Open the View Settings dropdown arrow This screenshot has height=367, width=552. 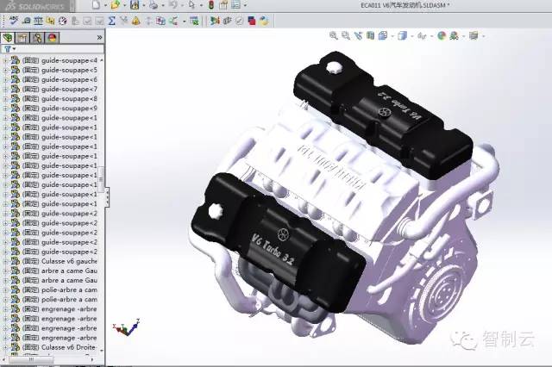[483, 36]
